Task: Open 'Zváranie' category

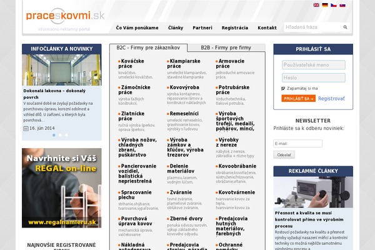Action: pos(179,192)
